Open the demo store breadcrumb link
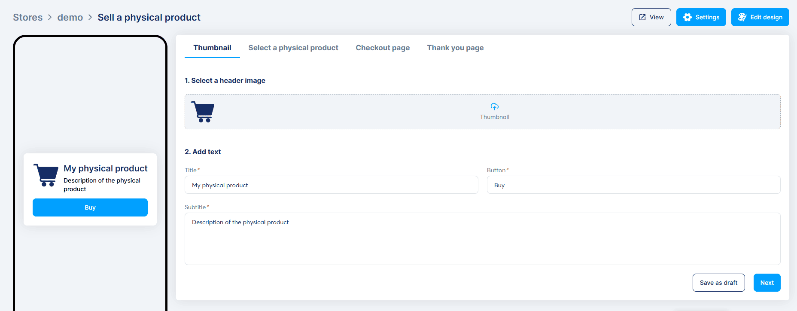797x311 pixels. point(70,17)
